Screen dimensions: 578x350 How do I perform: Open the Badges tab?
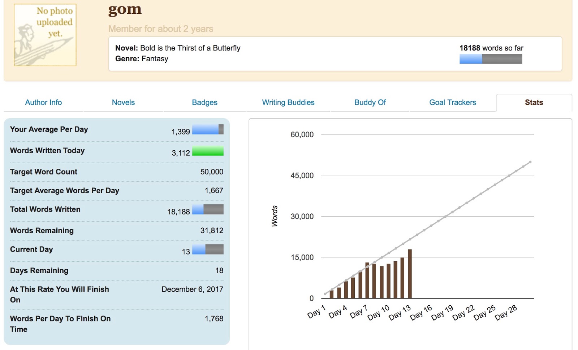pyautogui.click(x=204, y=102)
